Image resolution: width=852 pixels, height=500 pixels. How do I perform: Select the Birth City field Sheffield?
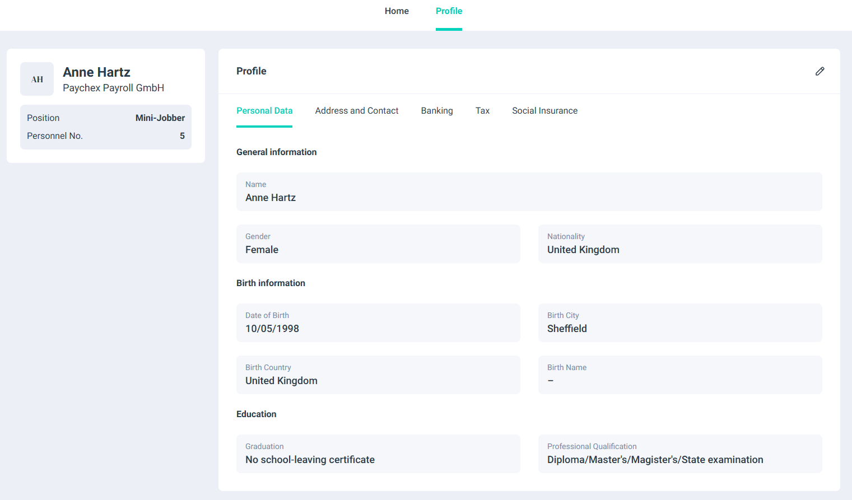[679, 323]
